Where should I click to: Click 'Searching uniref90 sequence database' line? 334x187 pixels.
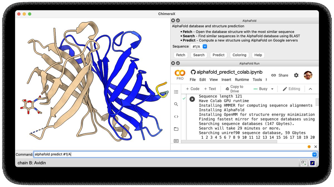tap(252, 133)
